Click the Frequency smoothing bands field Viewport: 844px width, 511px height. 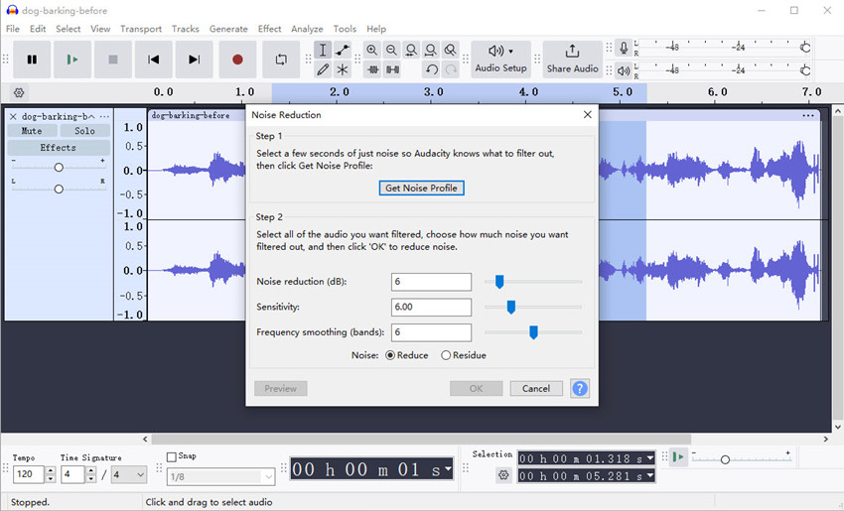click(x=431, y=331)
